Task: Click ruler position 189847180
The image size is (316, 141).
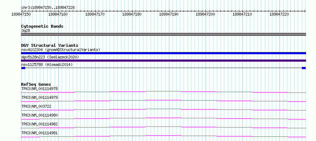Action: tap(132, 14)
